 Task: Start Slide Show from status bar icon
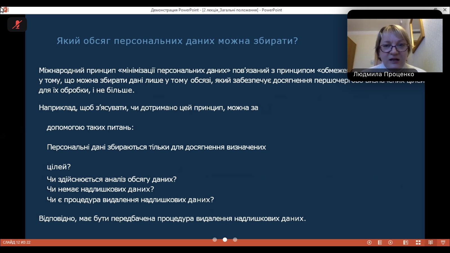pos(443,242)
